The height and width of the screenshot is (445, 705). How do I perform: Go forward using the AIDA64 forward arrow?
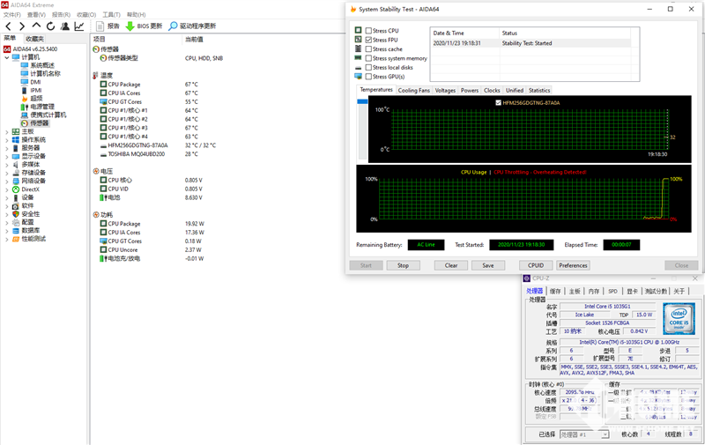22,26
